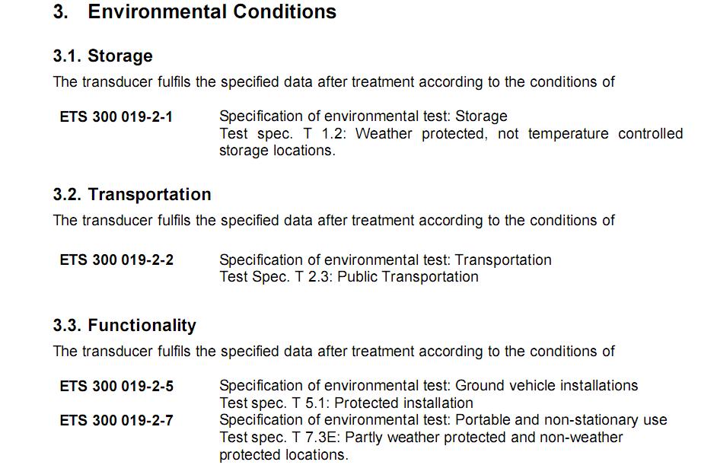
Task: Click the final "protected locations." text line
Action: tap(283, 455)
